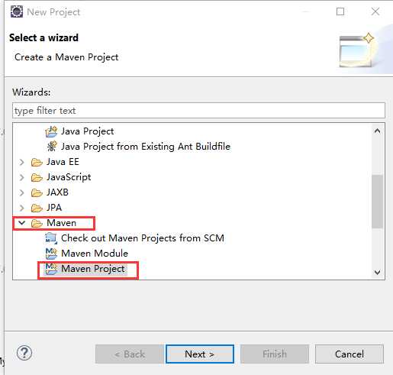
Task: Click the Java Project wizard icon
Action: coord(51,131)
